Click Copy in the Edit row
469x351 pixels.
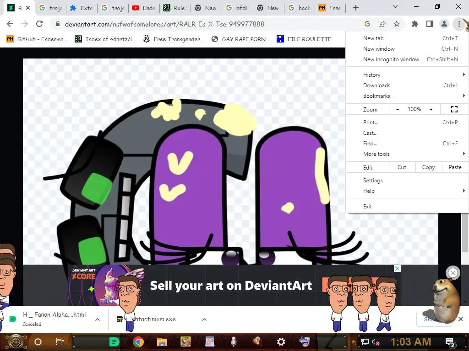pos(428,167)
